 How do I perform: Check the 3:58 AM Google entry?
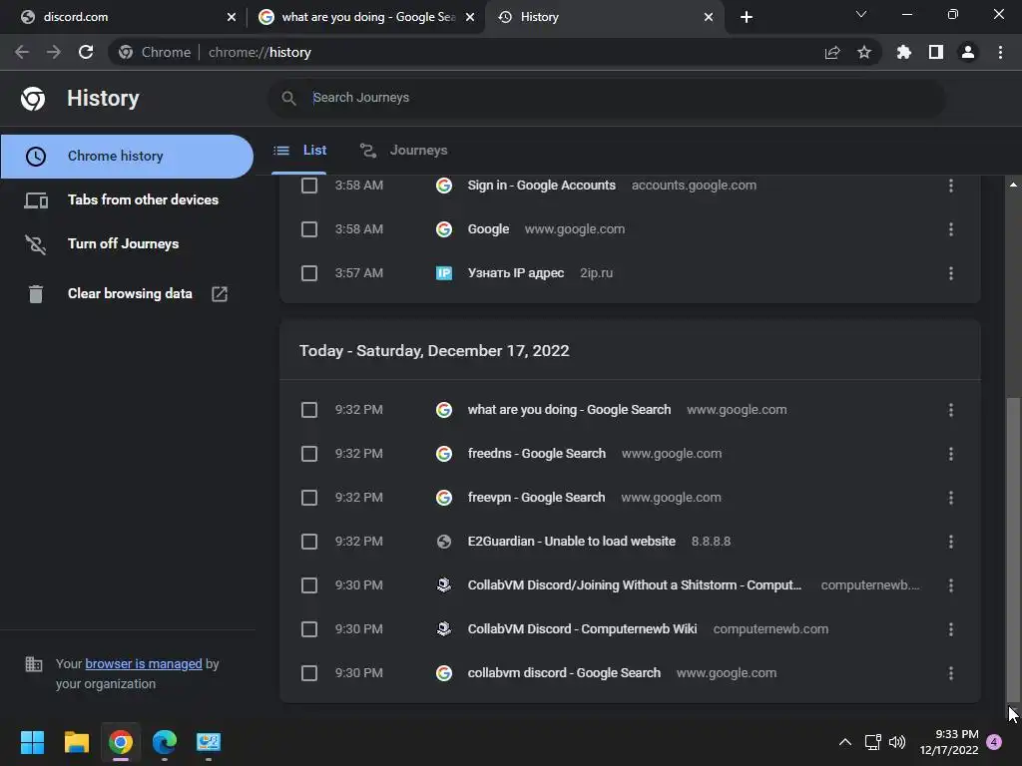point(309,229)
